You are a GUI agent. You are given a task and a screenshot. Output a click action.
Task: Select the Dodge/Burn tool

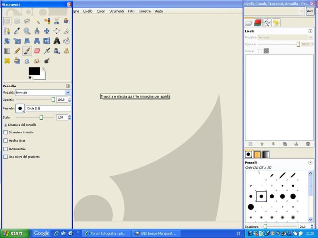click(x=47, y=61)
